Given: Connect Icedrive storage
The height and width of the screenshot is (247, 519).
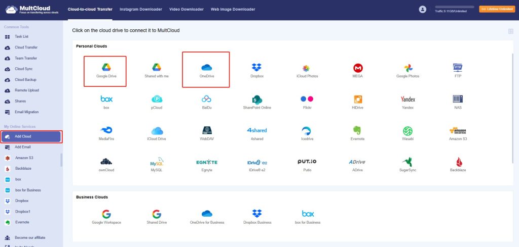Looking at the screenshot, I should click(x=307, y=133).
